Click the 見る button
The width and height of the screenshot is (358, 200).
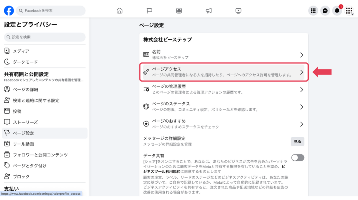[297, 141]
